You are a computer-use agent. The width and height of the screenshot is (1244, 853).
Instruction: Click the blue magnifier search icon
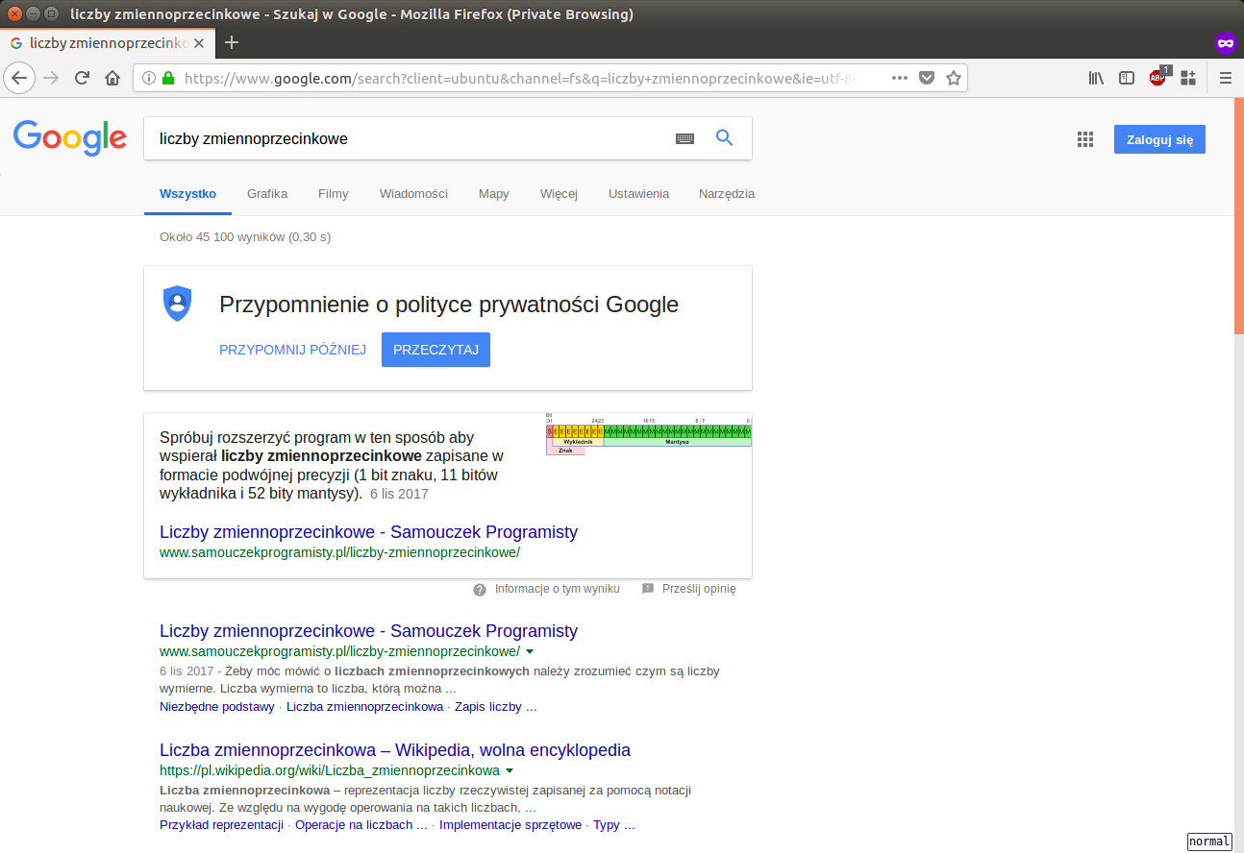tap(725, 138)
